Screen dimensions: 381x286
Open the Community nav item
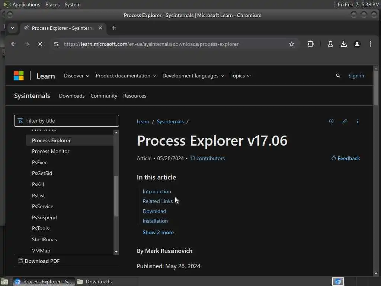[x=104, y=96]
